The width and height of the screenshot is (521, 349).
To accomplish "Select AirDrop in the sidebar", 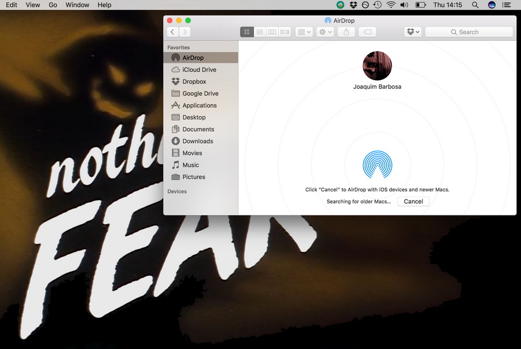I will [x=201, y=58].
